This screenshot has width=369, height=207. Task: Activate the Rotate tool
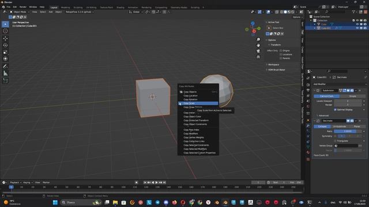click(5, 45)
